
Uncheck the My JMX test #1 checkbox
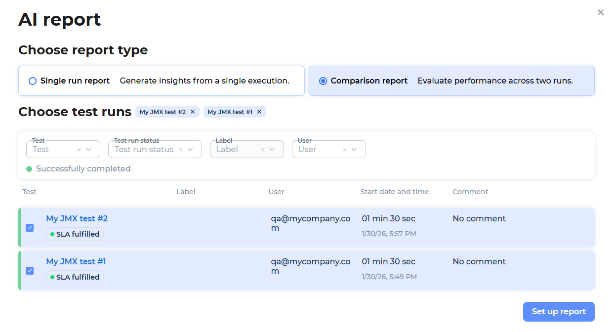click(x=30, y=271)
